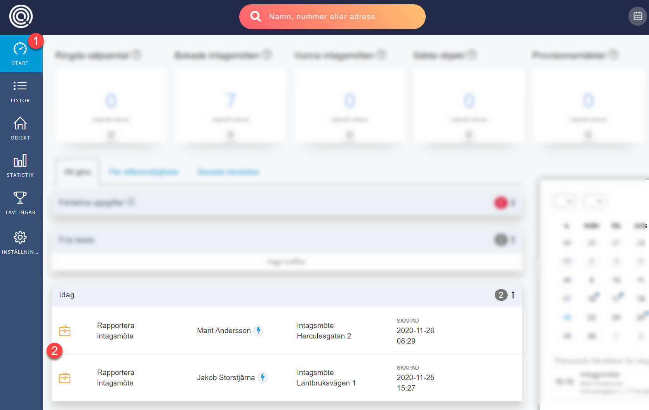Click the briefcase icon in Jakob Storstjärna row
The width and height of the screenshot is (649, 410).
point(64,378)
